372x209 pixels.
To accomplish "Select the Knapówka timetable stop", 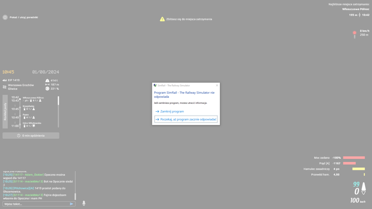I will point(29,106).
